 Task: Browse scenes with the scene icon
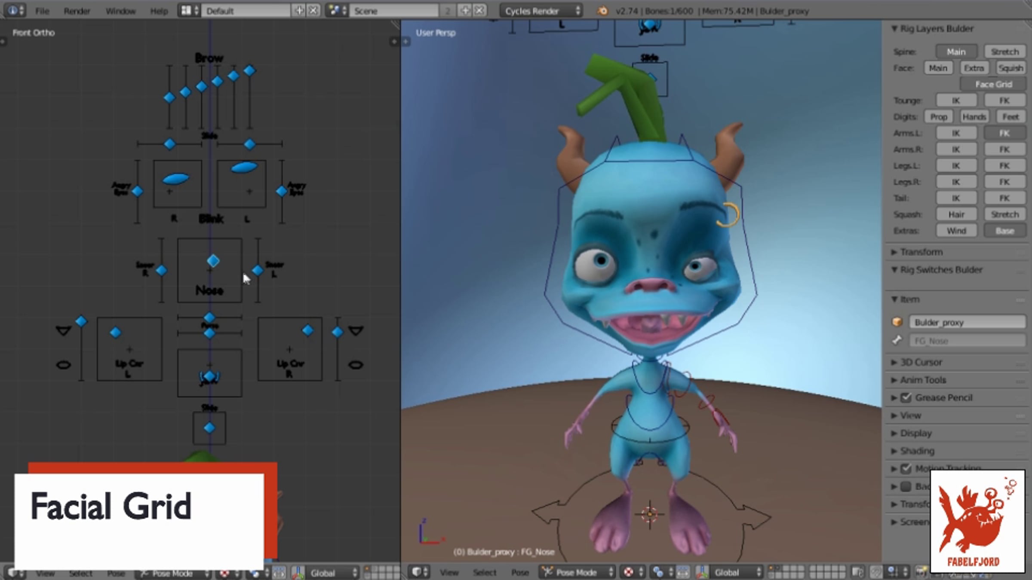click(337, 10)
